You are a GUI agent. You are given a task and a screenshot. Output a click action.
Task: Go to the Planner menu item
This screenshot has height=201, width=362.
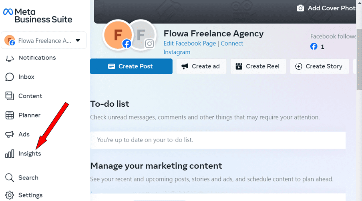tap(29, 115)
